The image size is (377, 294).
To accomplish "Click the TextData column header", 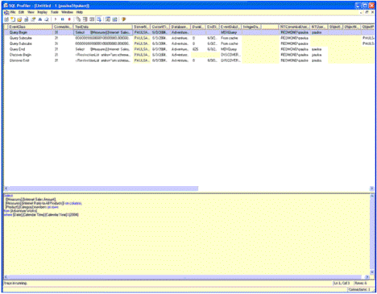I will click(103, 27).
